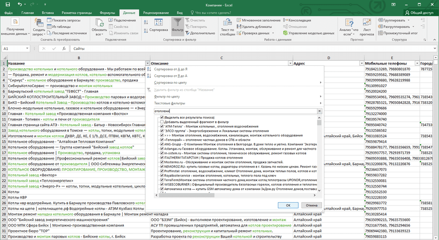Viewport: 439px width, 240px height.
Task: Click Мгновенное заполнение command
Action: (258, 20)
